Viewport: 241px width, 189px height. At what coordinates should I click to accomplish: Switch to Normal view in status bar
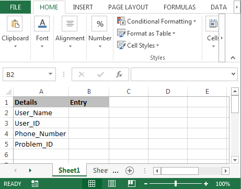click(91, 184)
